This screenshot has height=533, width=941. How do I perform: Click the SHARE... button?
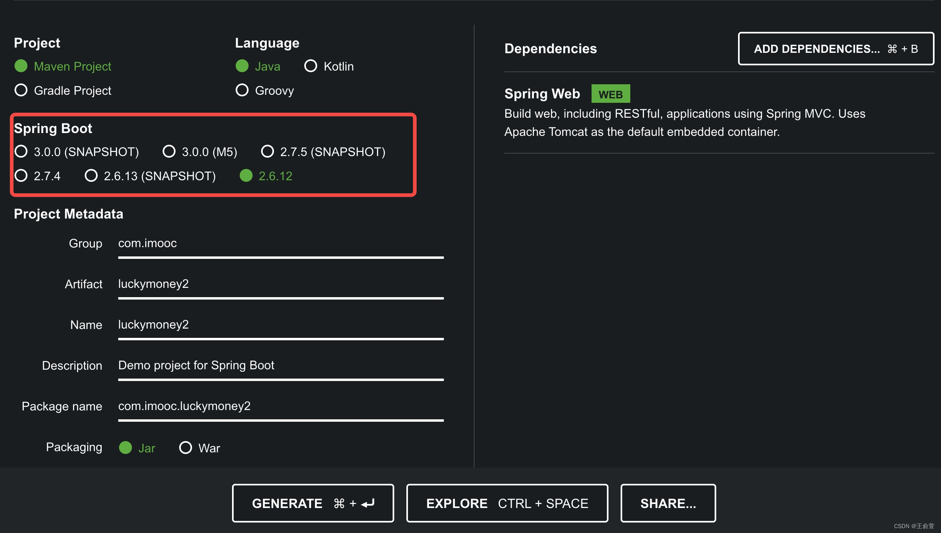668,503
